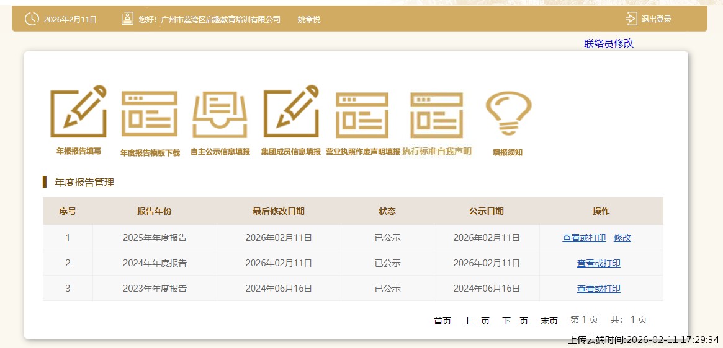The image size is (723, 348).
Task: Click 上一页 pagination button
Action: point(477,320)
